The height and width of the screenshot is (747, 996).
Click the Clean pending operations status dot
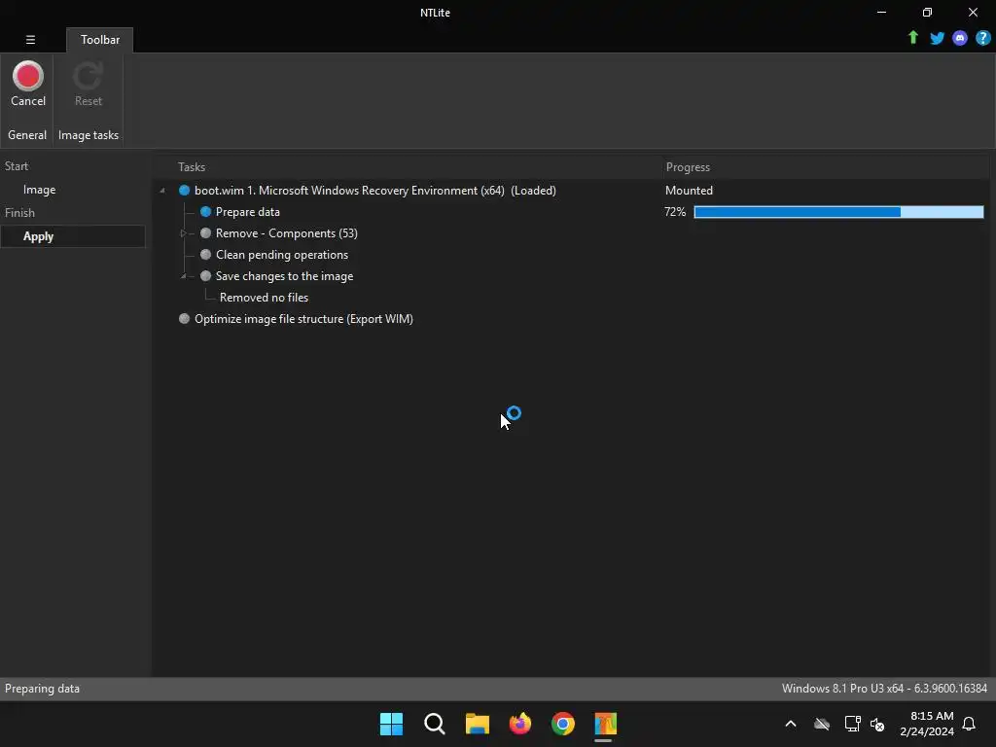point(206,255)
